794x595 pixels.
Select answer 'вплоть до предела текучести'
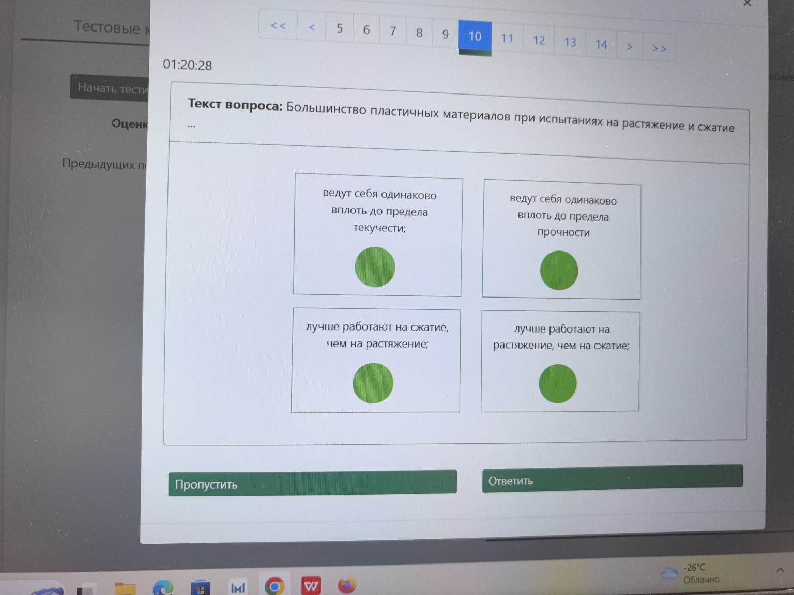(x=375, y=267)
